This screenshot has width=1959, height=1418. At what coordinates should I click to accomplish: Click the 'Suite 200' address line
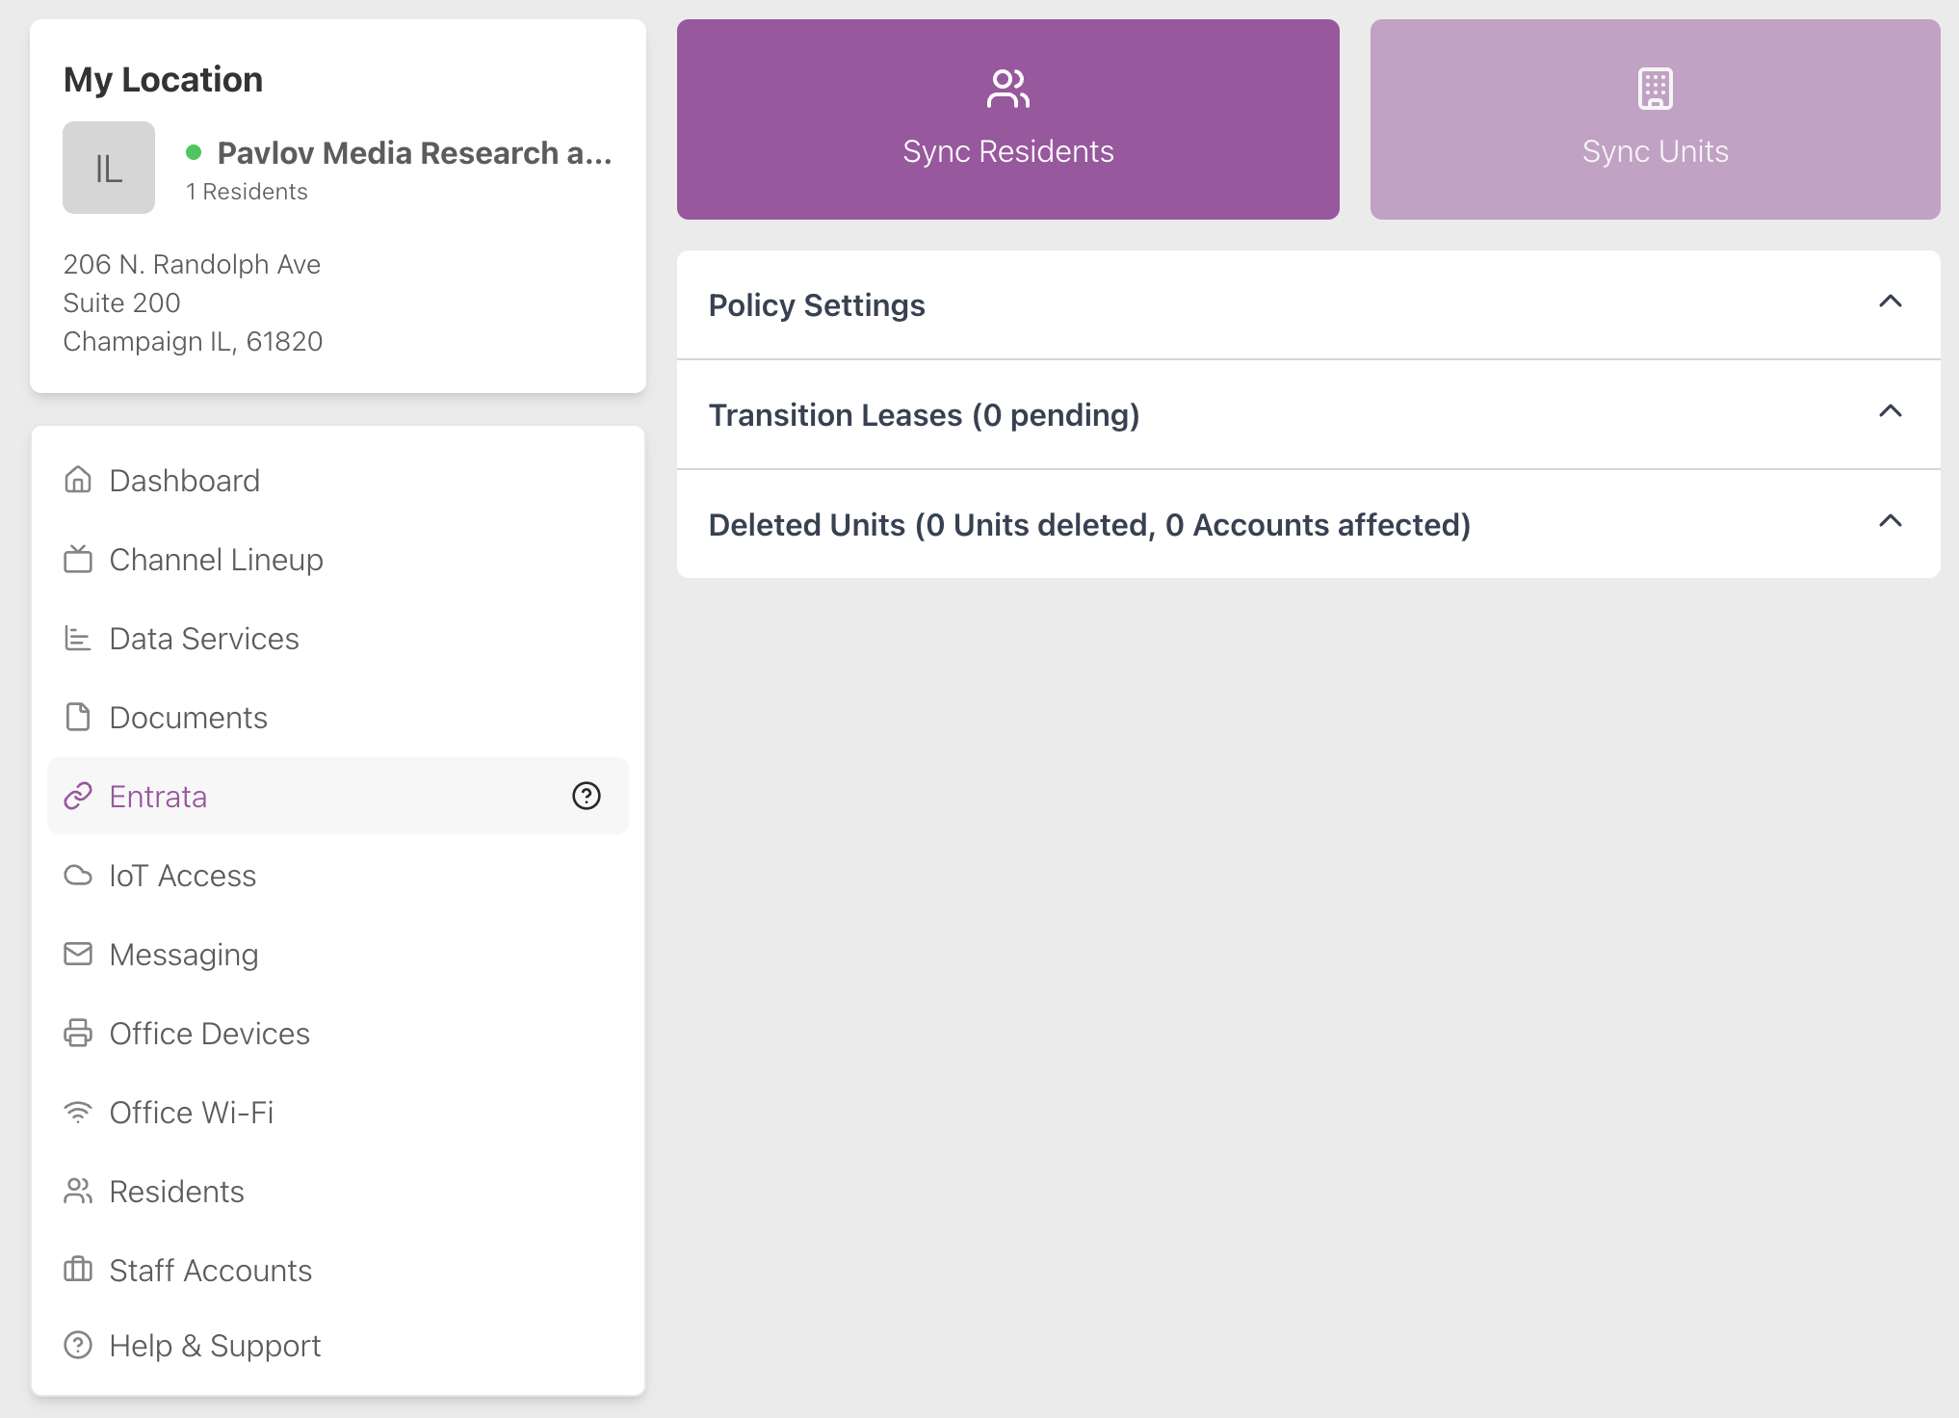[121, 302]
